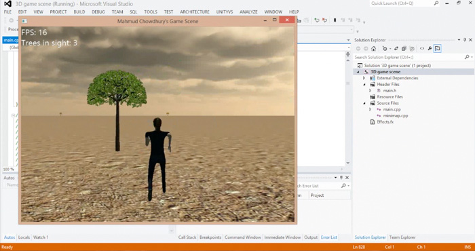475x251 pixels.
Task: Switch to the Watch 1 tab
Action: (41, 237)
